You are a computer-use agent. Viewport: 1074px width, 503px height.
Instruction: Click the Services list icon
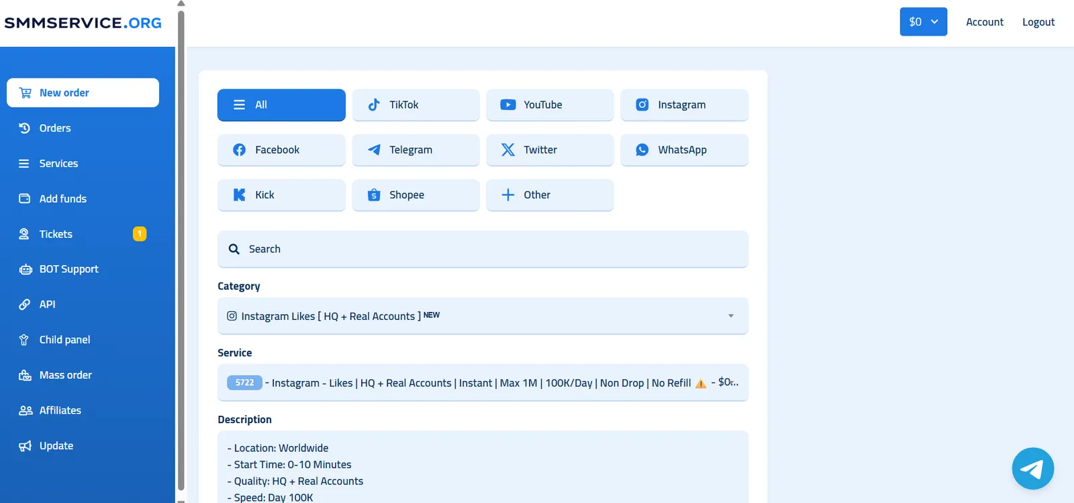pyautogui.click(x=24, y=164)
